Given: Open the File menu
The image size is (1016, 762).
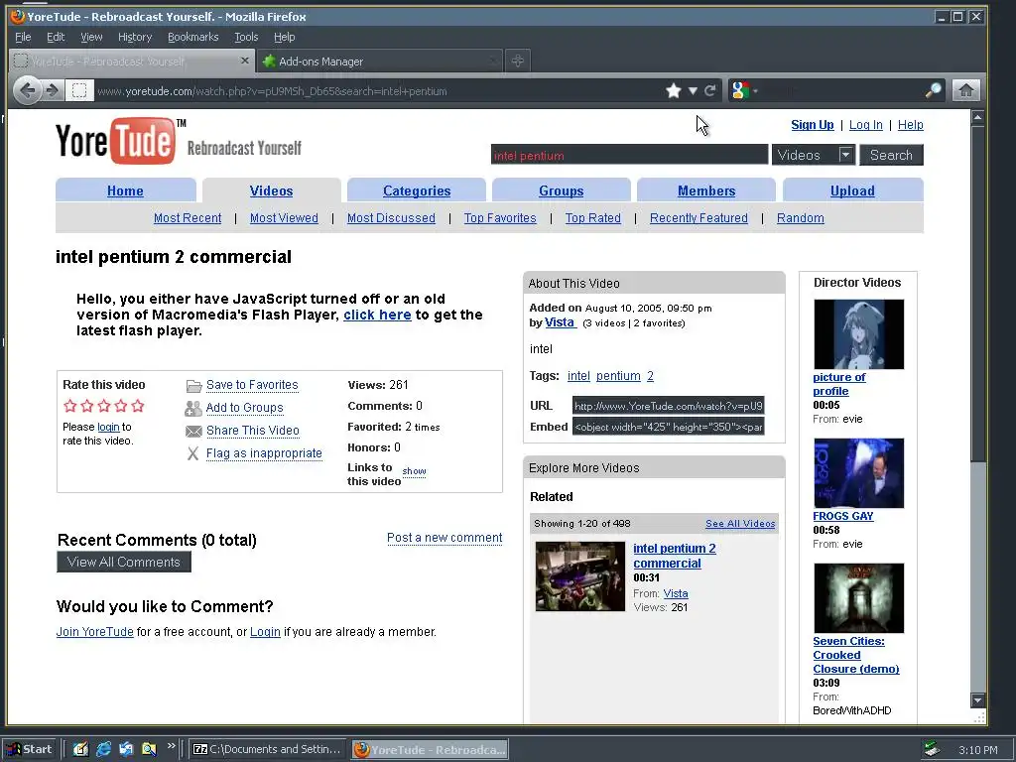Looking at the screenshot, I should 23,37.
